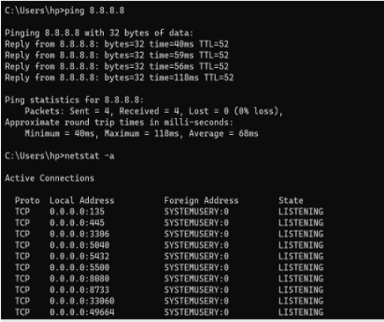The image size is (384, 322).
Task: Select the reply line with time=40ms
Action: 116,44
